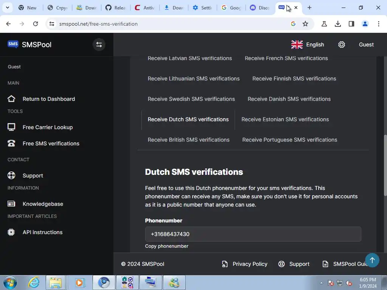Switch to the Settings tab
387x290 pixels.
pos(203,8)
